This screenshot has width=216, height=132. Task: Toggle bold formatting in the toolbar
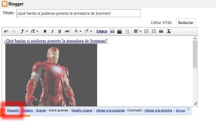(45, 31)
